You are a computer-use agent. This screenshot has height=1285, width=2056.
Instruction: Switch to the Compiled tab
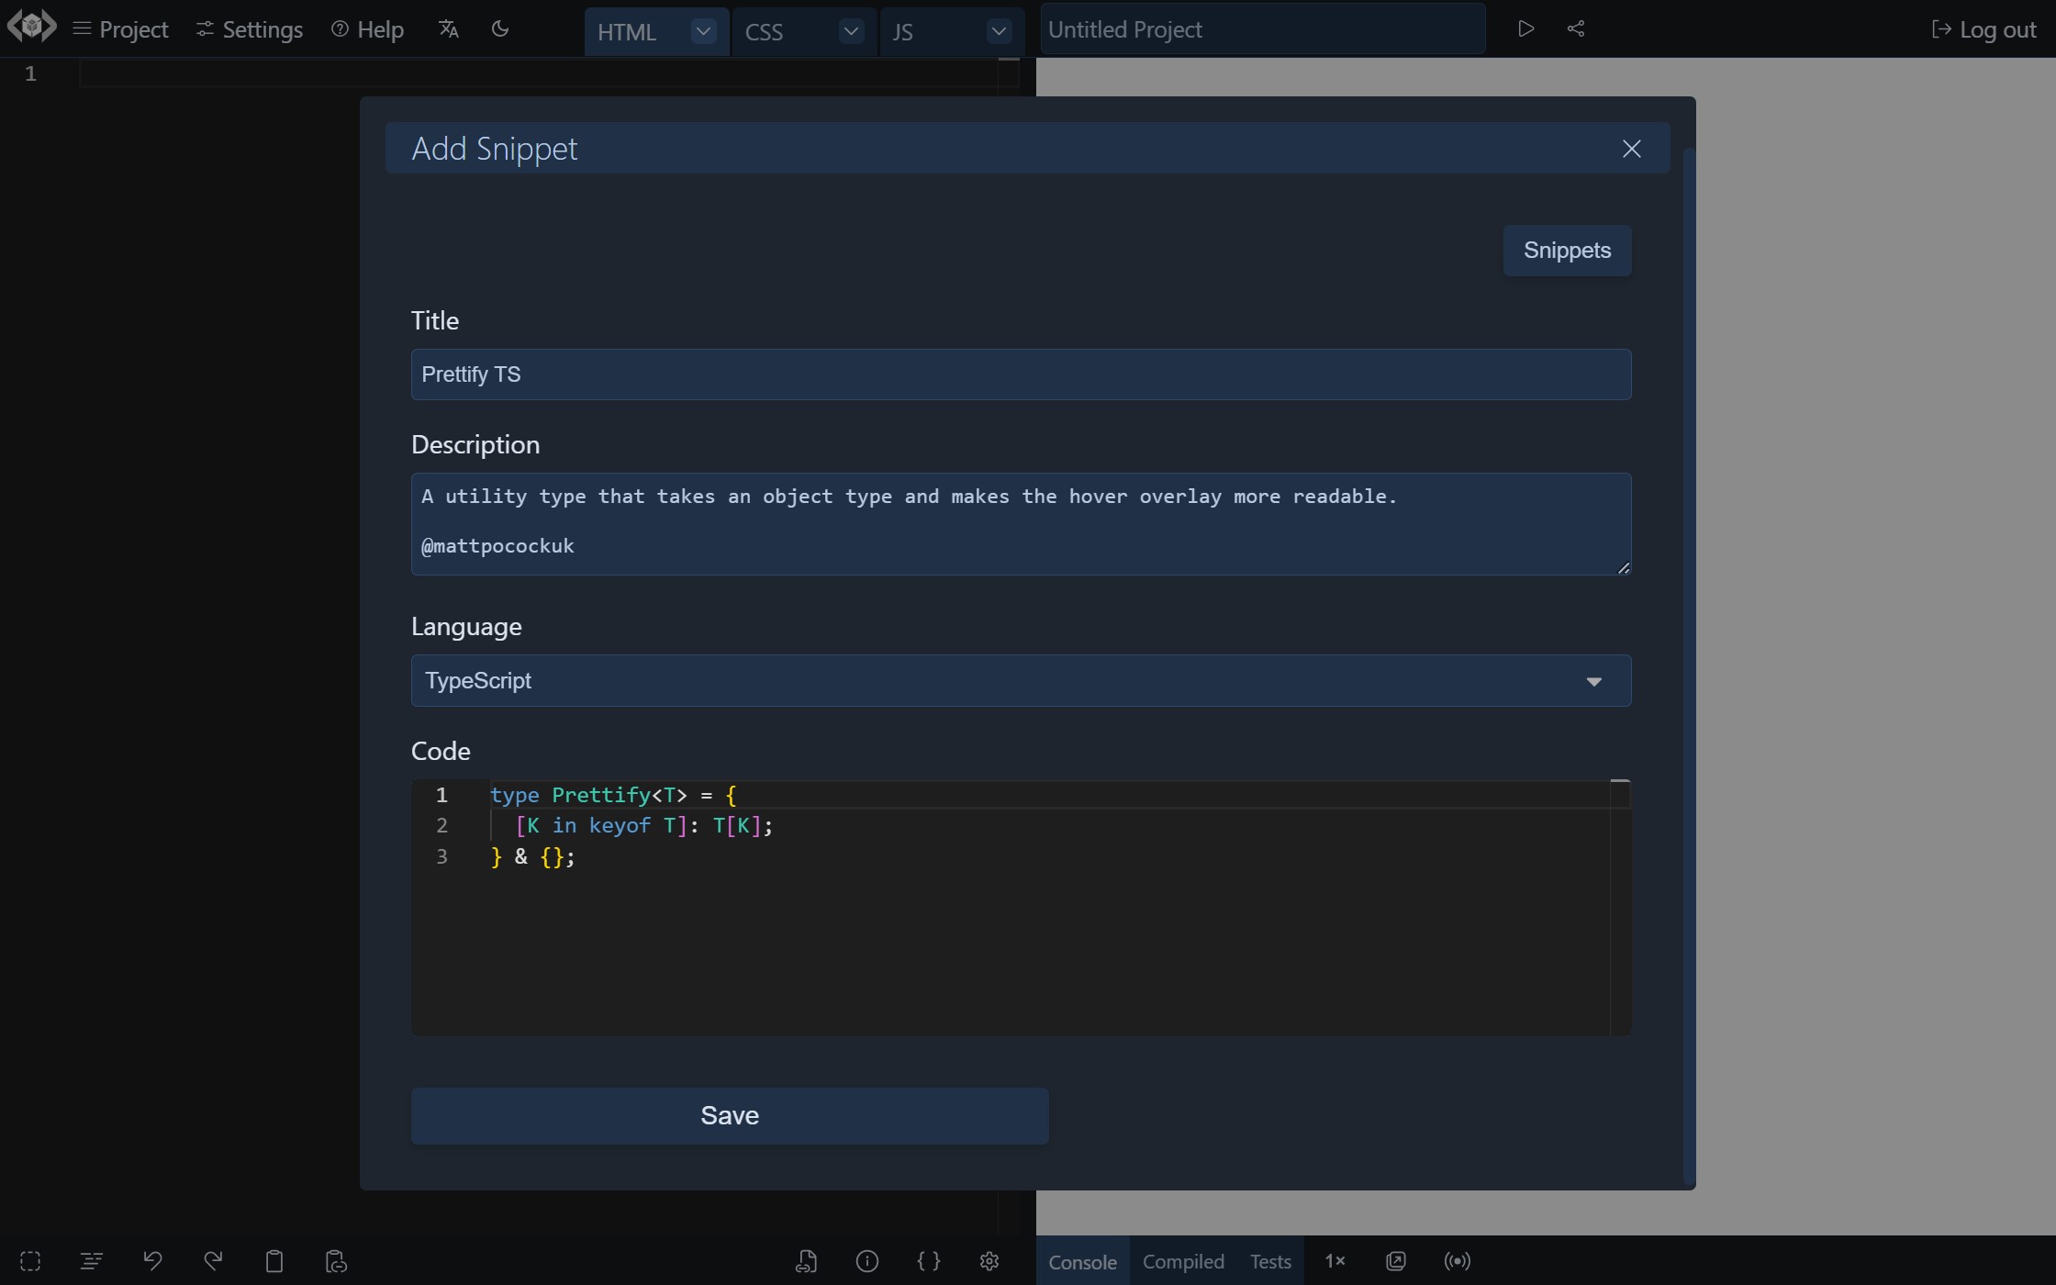point(1183,1261)
